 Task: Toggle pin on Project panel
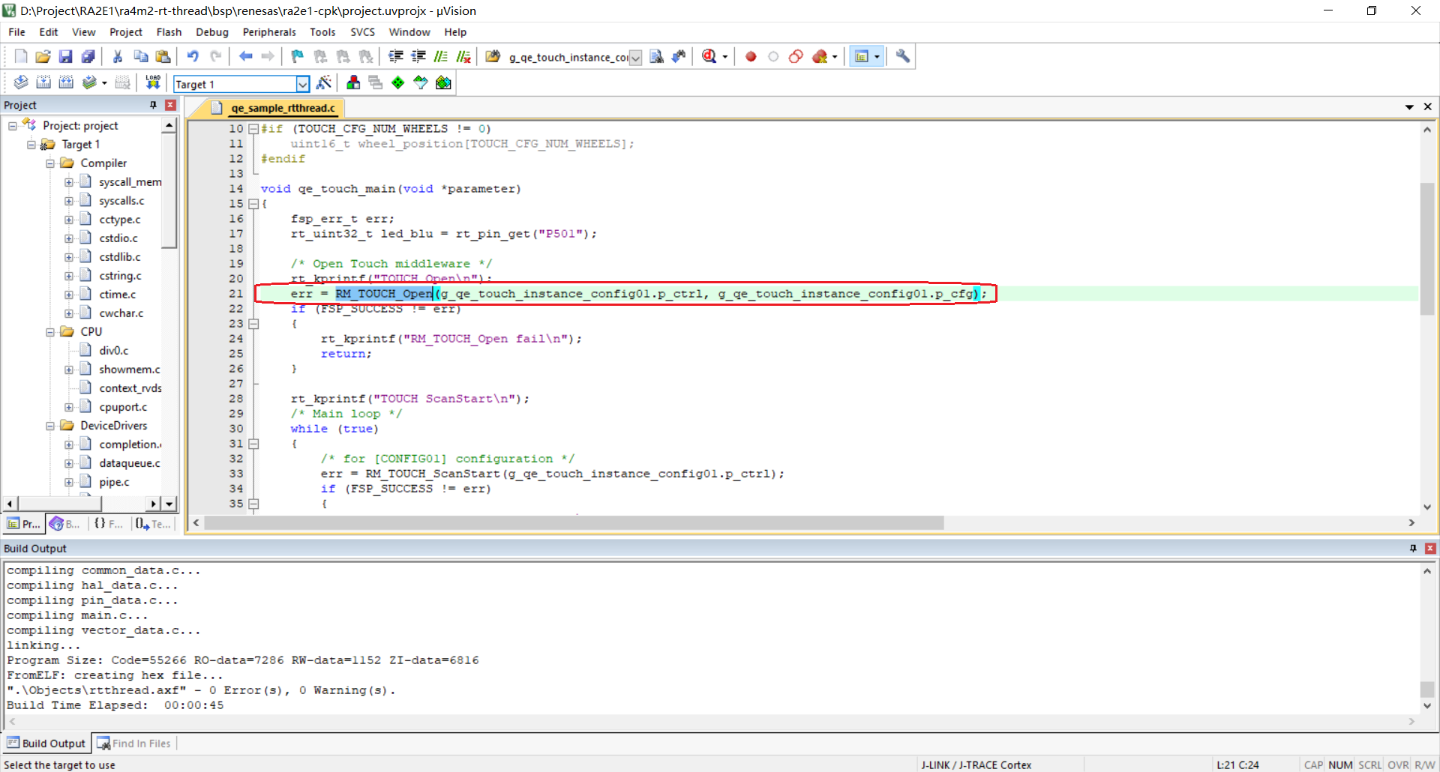[153, 105]
